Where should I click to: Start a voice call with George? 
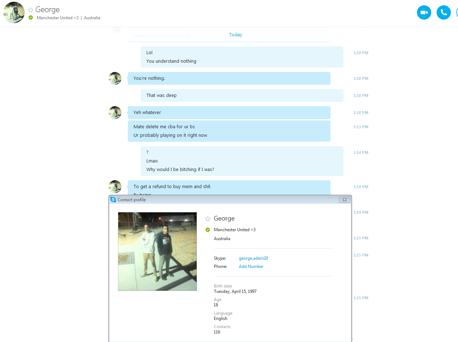(x=443, y=12)
